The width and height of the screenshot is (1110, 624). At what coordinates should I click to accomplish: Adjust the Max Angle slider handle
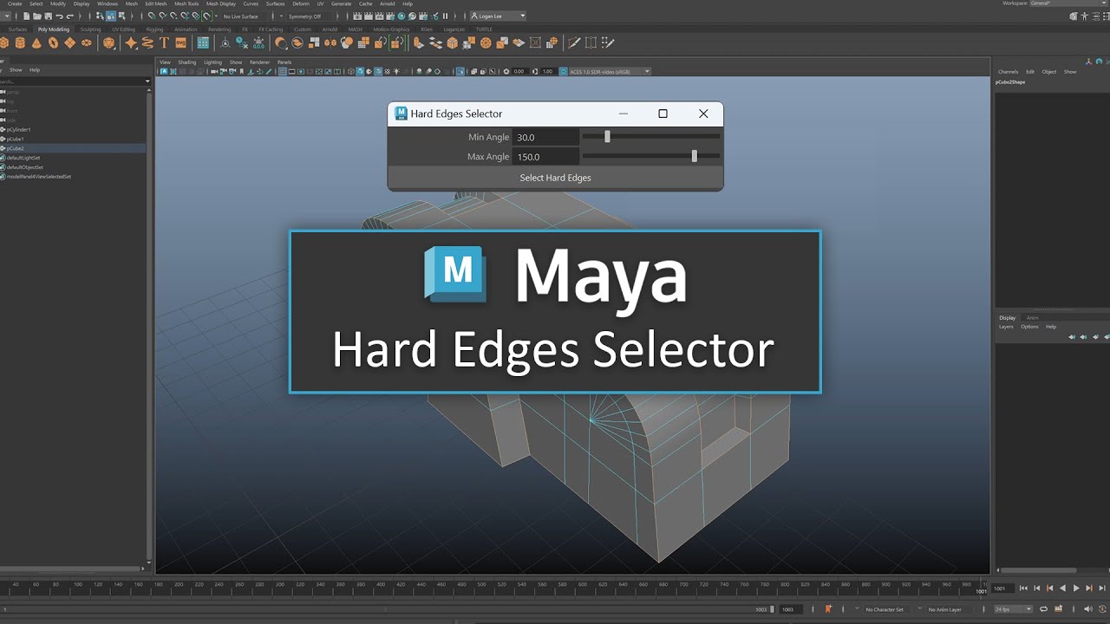tap(694, 156)
